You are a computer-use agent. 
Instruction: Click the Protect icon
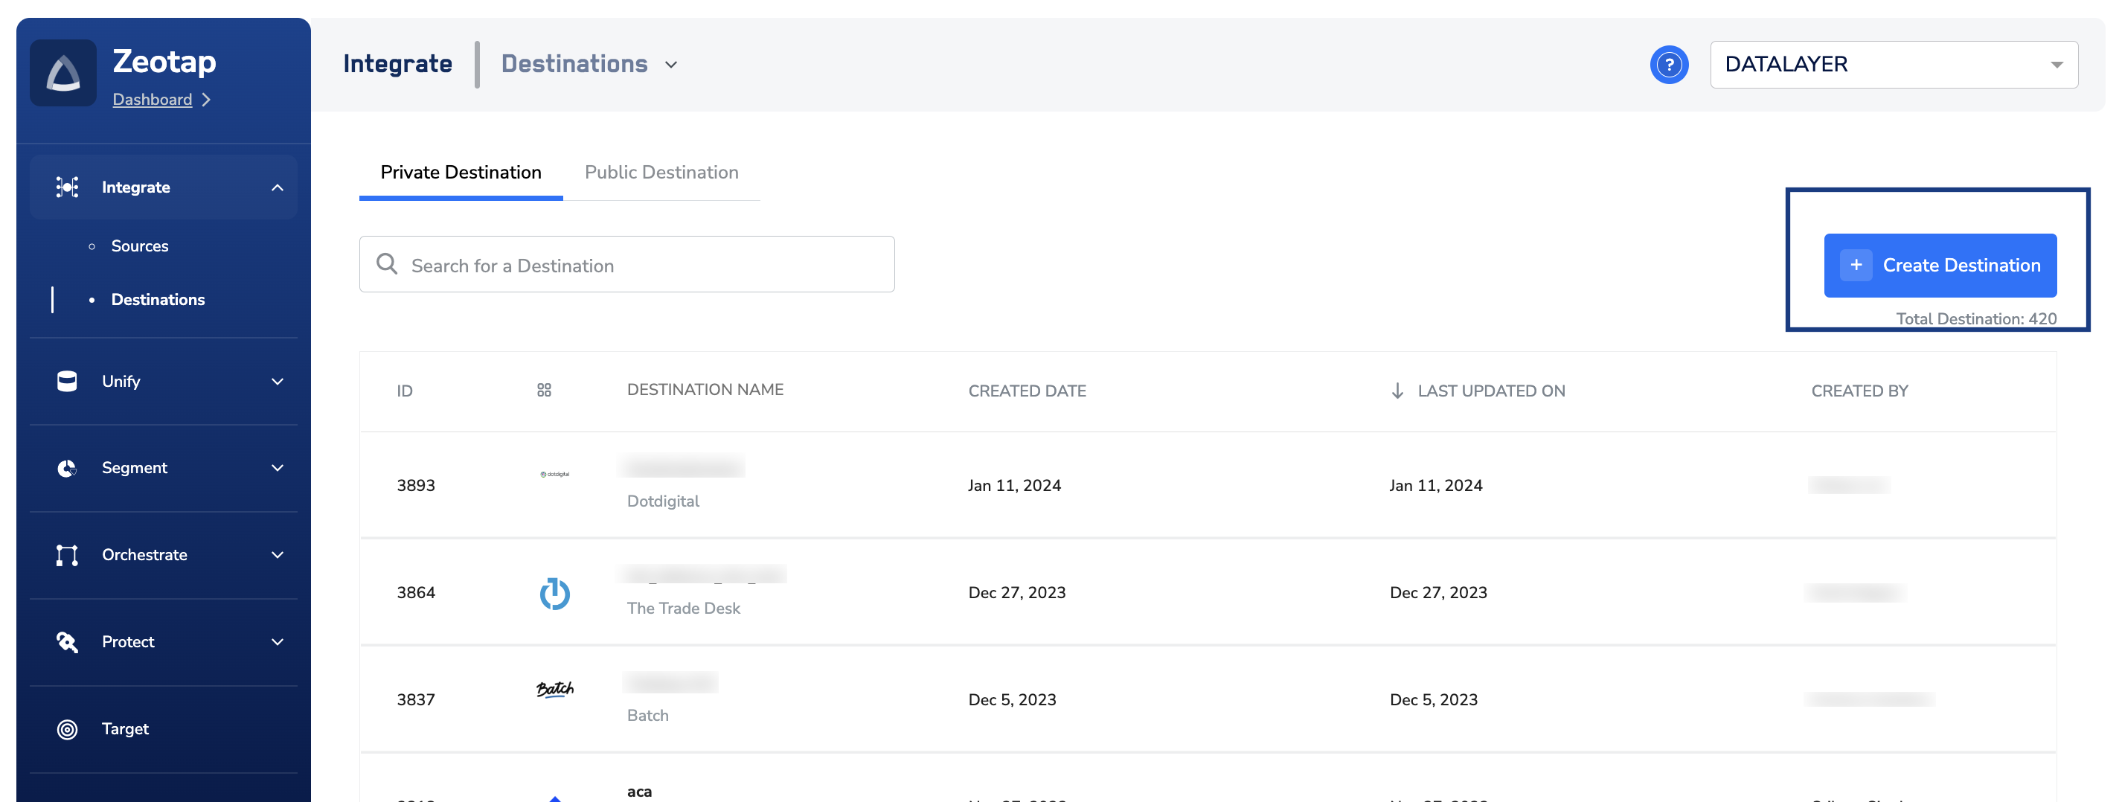pyautogui.click(x=68, y=641)
